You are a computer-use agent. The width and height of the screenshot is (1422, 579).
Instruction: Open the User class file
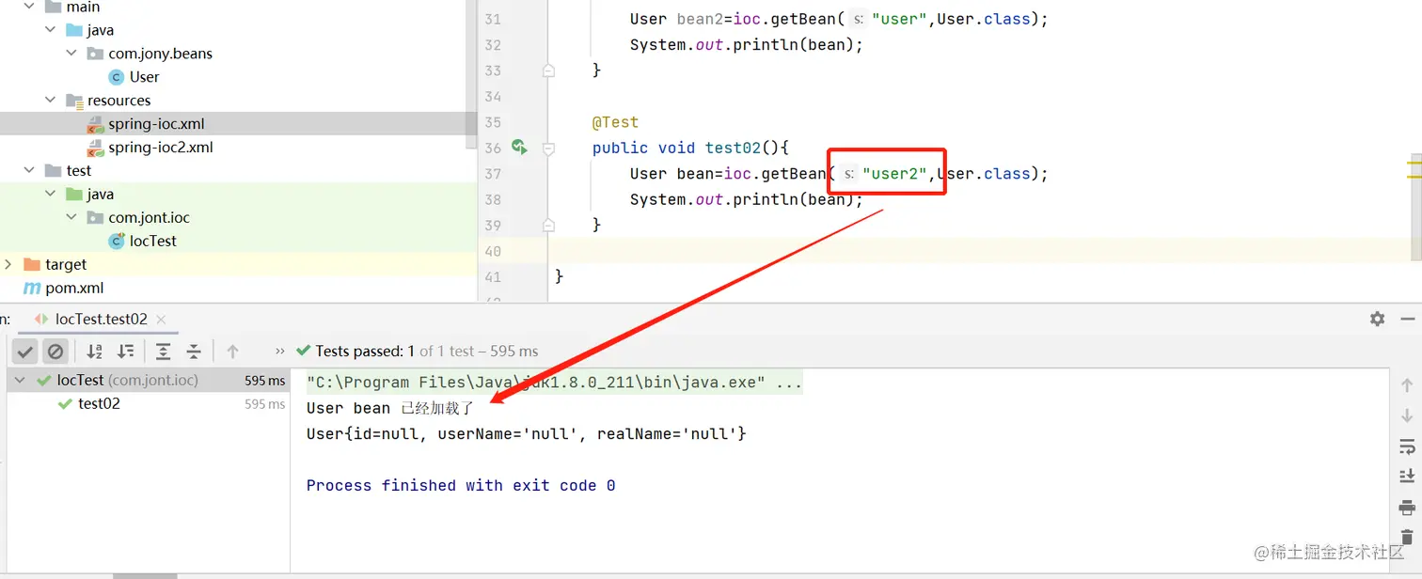pos(145,77)
